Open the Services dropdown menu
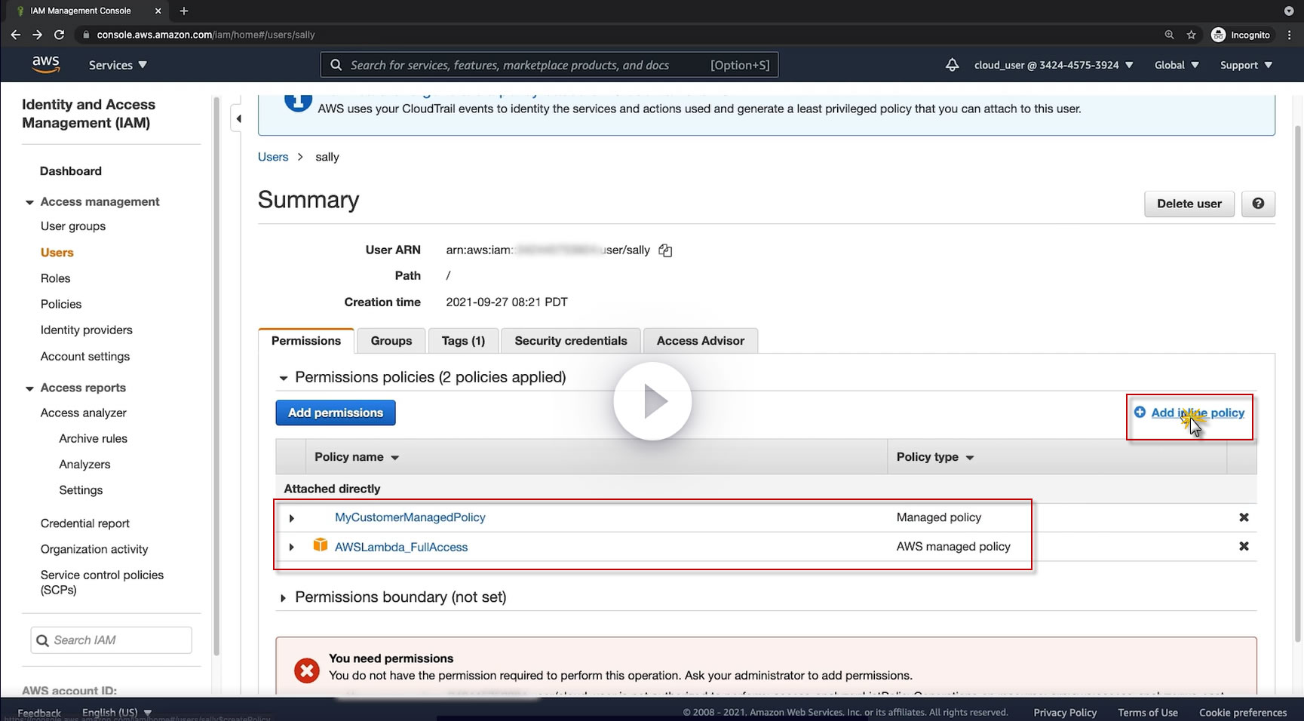Screen dimensions: 1304x721 point(118,65)
